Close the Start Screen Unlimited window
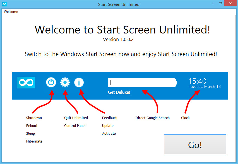Screen dimensions: 238x164 click(230, 3)
